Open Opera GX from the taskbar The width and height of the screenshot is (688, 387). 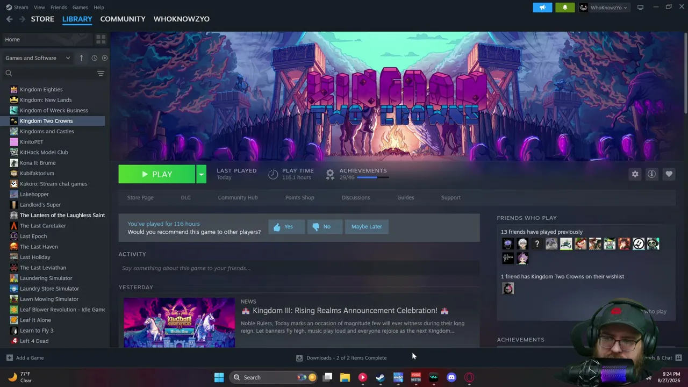(469, 377)
